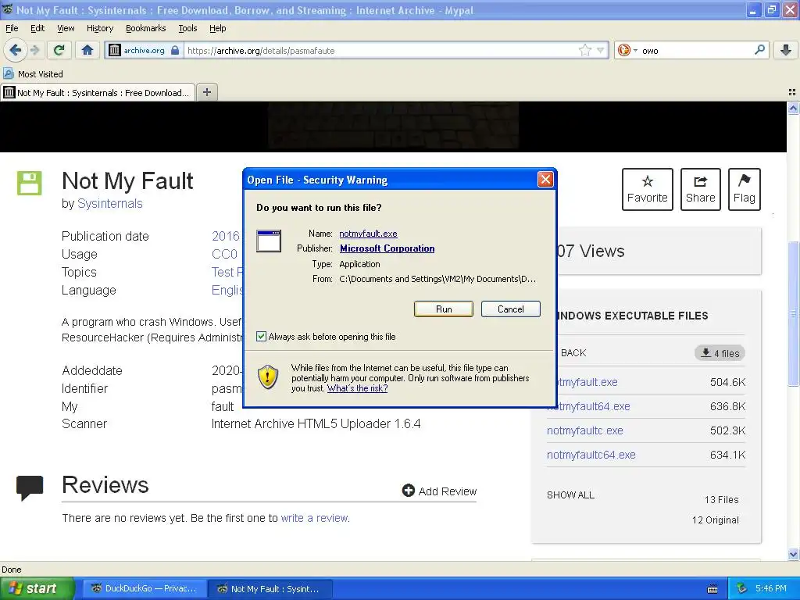Open the Downloads arrow button
The width and height of the screenshot is (800, 600).
[786, 50]
